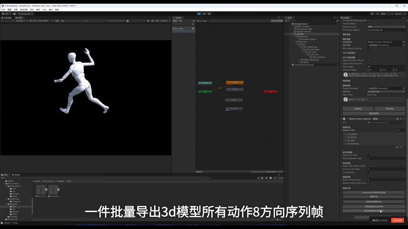Open the Project search by type icon
408x229 pixels.
[263, 178]
